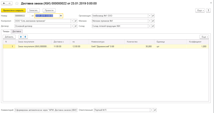
Task: Click the по column header
Action: (79, 42)
